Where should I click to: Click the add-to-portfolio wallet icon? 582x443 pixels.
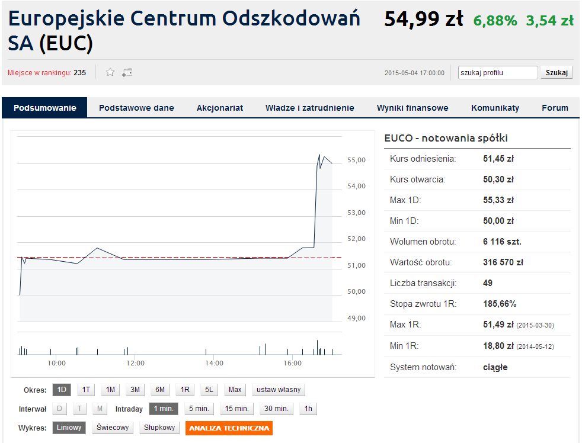tap(127, 73)
